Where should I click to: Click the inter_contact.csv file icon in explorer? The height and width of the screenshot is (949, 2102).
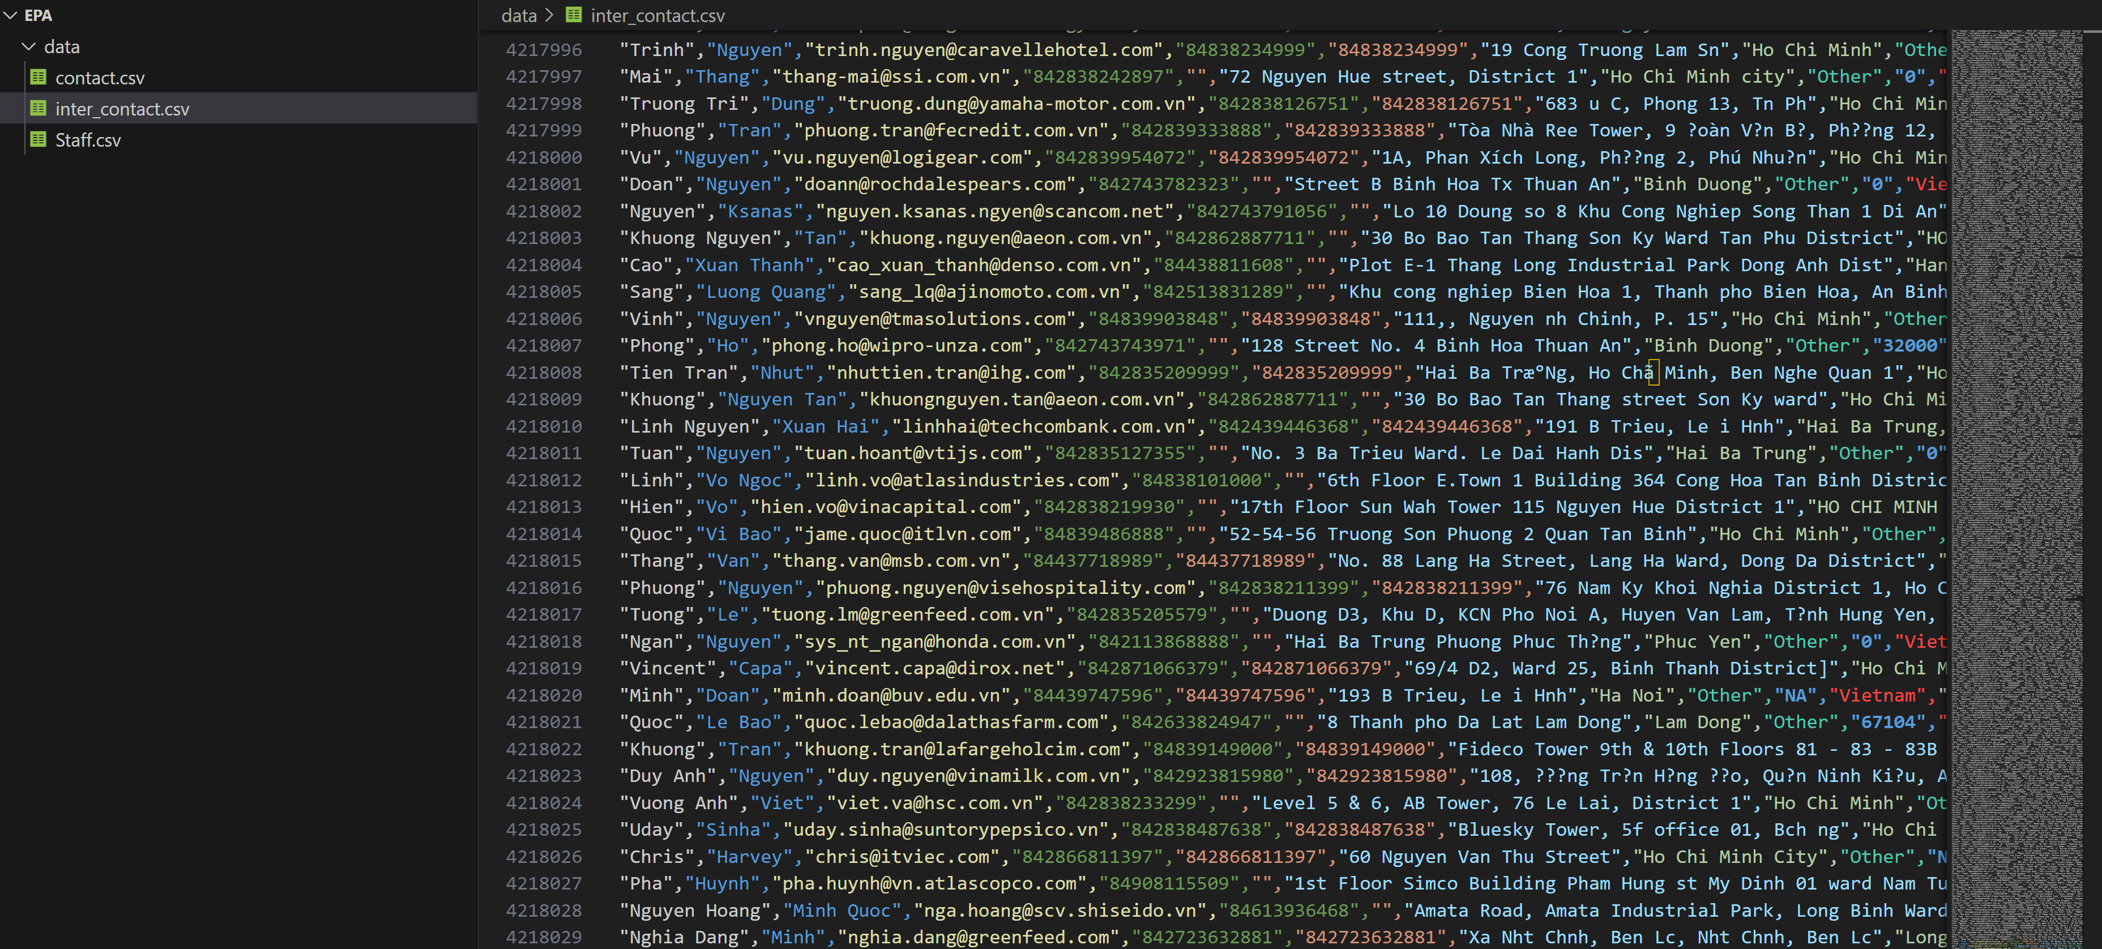coord(37,109)
